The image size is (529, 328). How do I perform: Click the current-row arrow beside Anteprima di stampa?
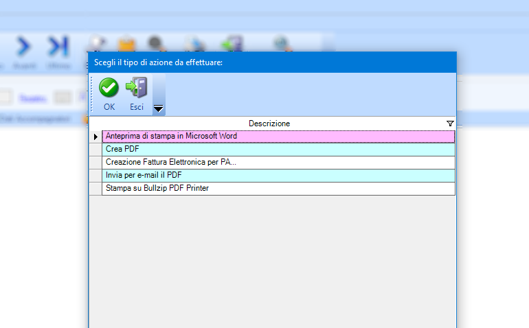[x=95, y=137]
